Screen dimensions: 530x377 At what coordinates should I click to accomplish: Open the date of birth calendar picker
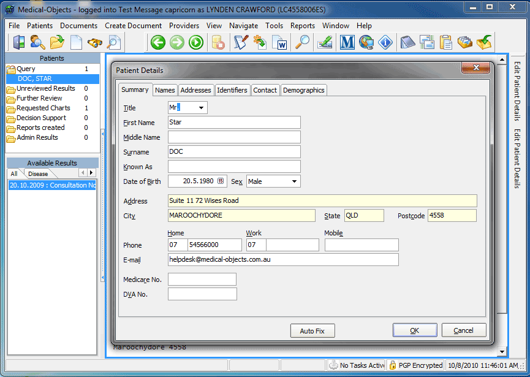tap(221, 181)
